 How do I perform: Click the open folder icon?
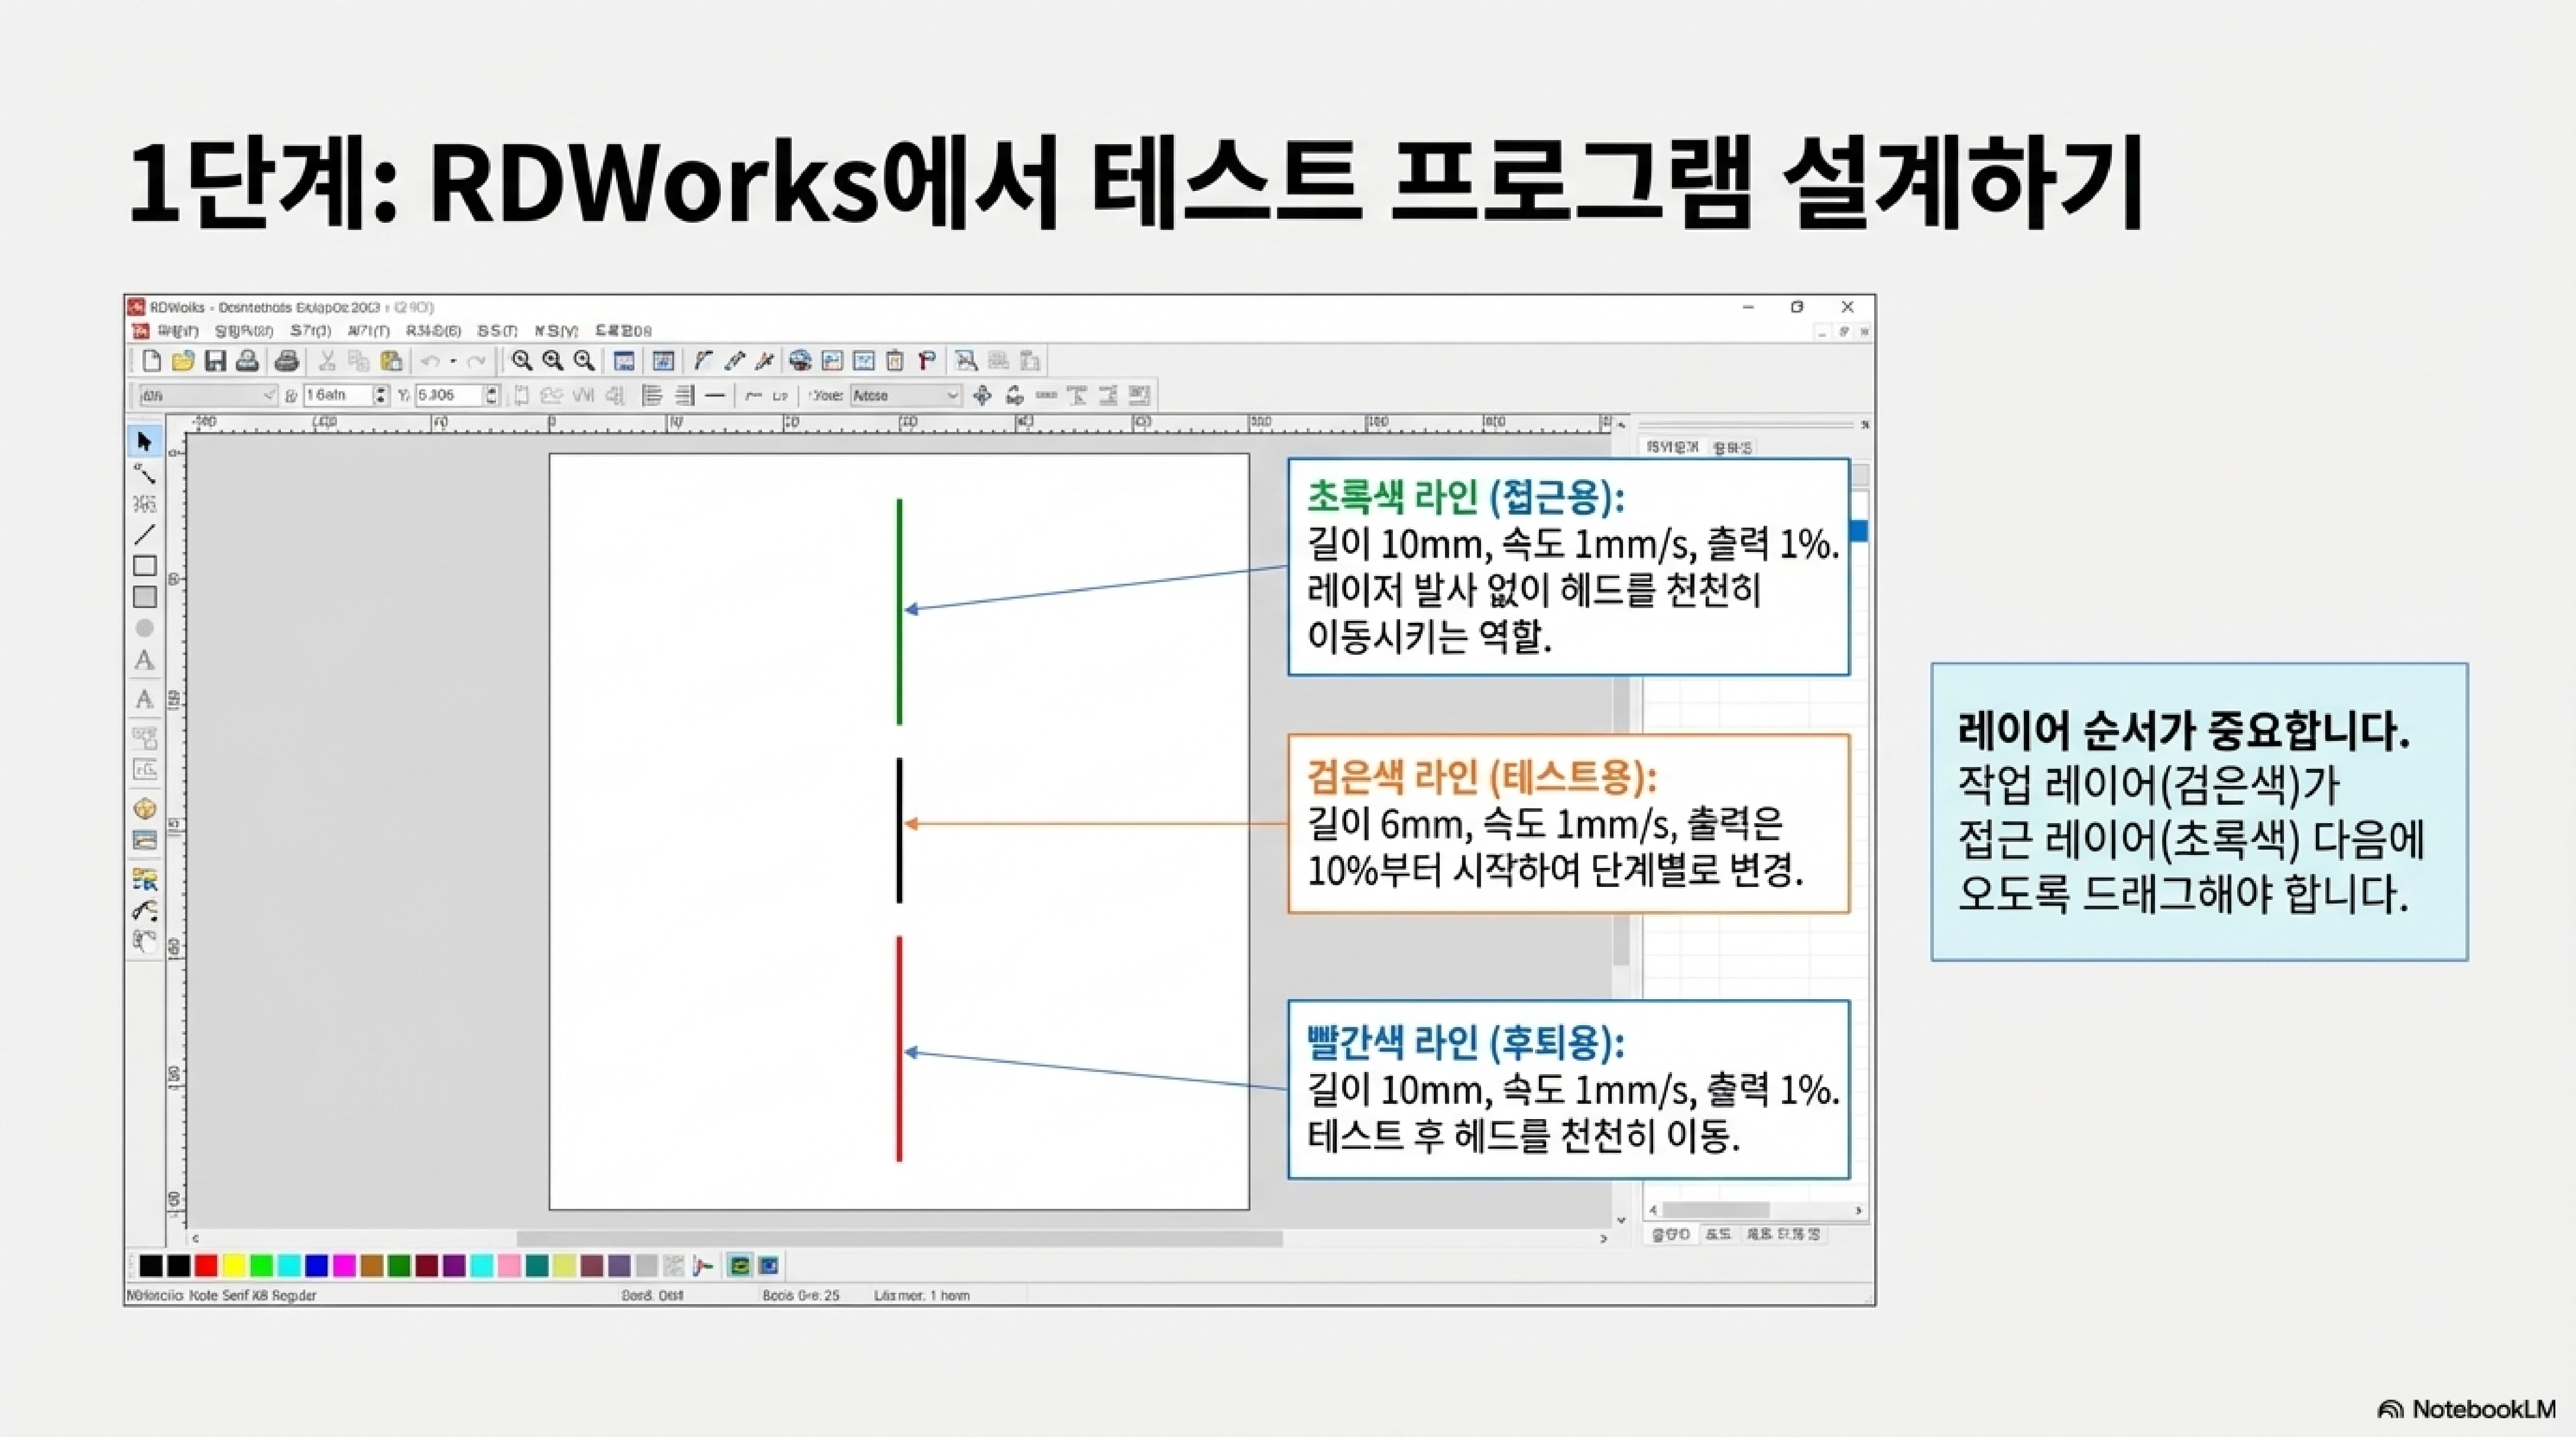click(182, 361)
